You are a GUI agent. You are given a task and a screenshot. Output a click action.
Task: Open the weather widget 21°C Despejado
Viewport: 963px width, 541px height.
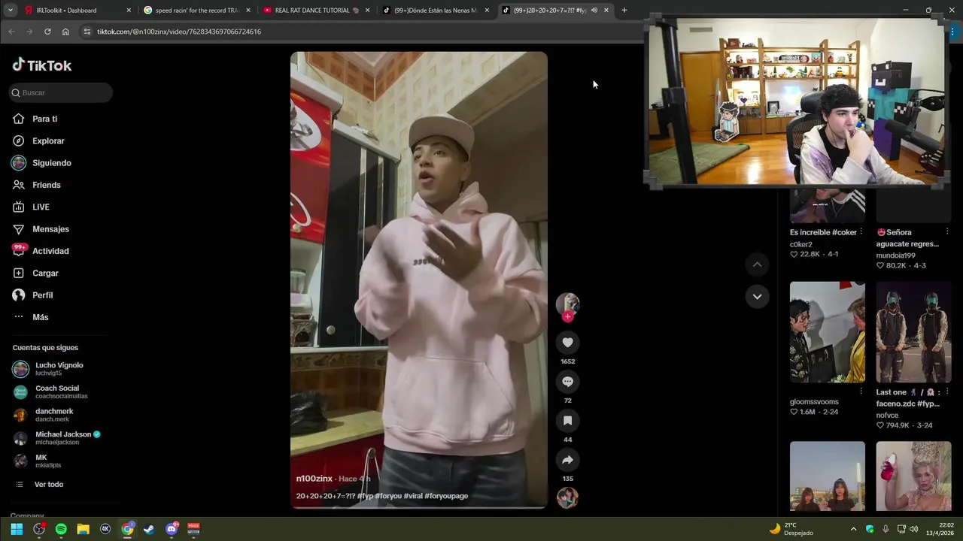click(792, 529)
